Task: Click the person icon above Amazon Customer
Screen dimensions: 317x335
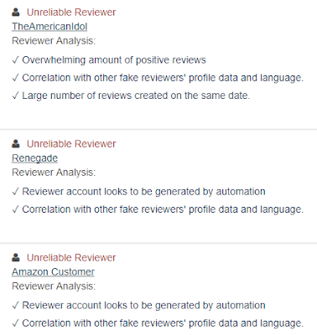Action: coord(16,257)
